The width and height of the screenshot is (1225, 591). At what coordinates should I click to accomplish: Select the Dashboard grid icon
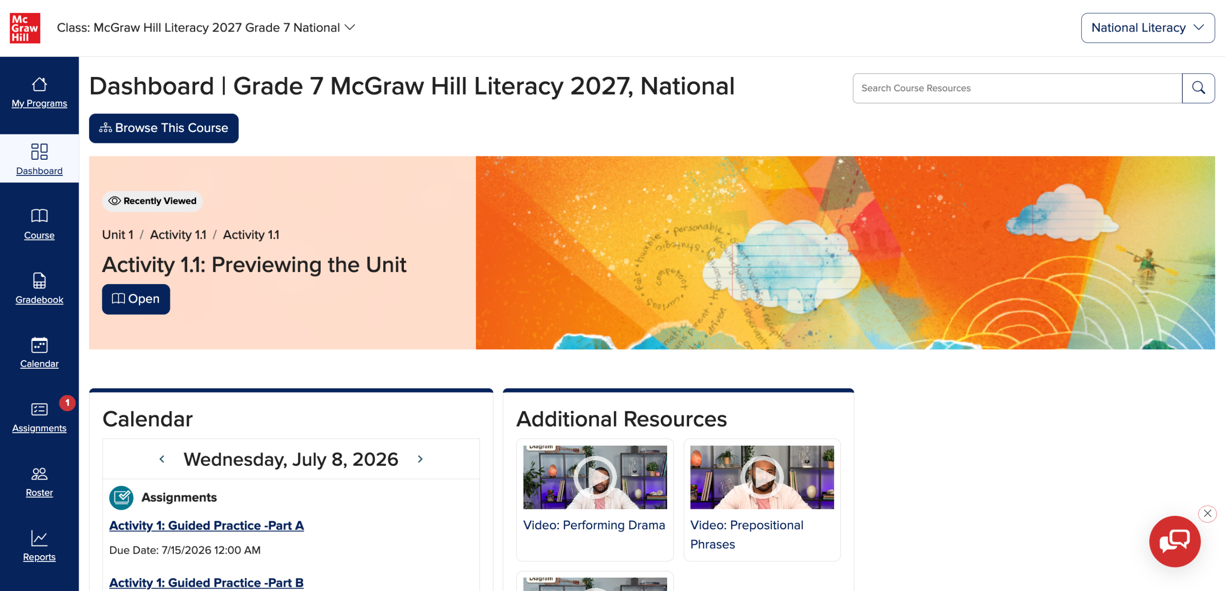[39, 152]
